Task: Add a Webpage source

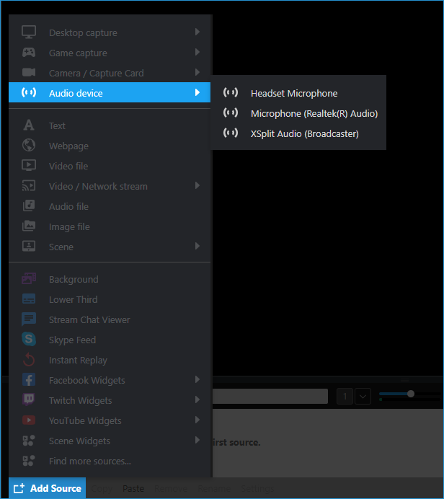Action: (110, 146)
